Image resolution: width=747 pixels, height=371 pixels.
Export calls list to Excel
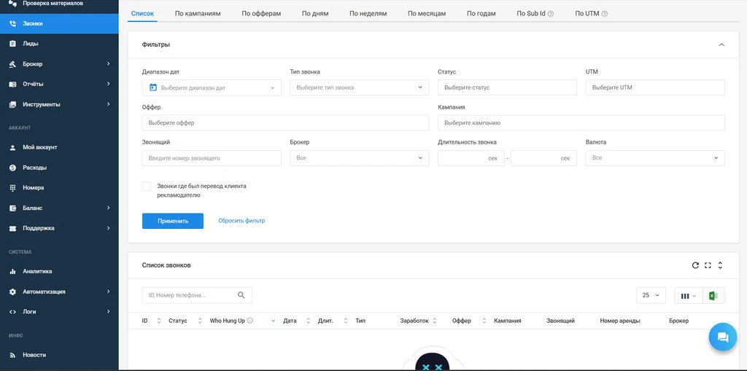click(x=713, y=296)
